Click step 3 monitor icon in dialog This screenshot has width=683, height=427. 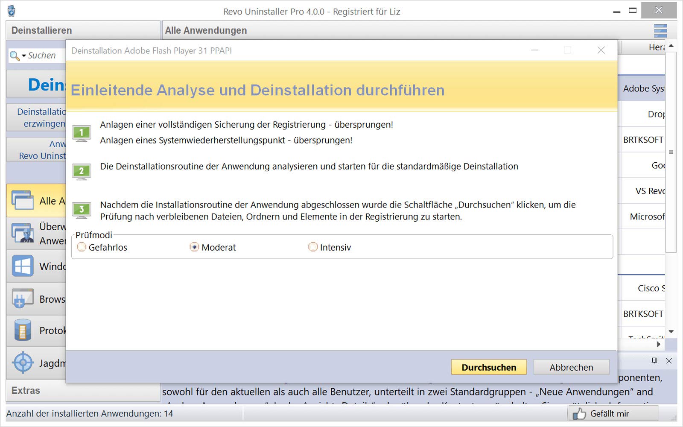click(x=82, y=210)
